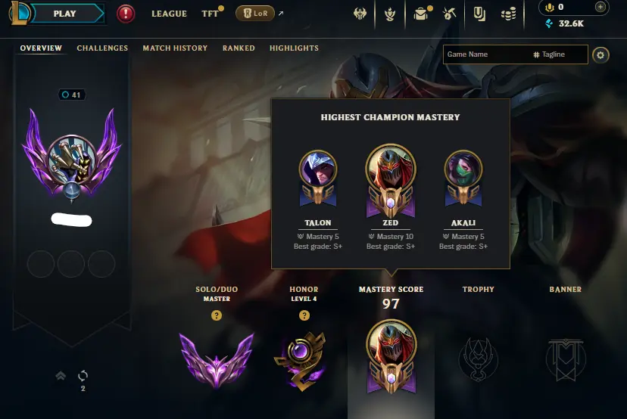Collapse the profile banner chevron
This screenshot has width=627, height=419.
coord(61,375)
